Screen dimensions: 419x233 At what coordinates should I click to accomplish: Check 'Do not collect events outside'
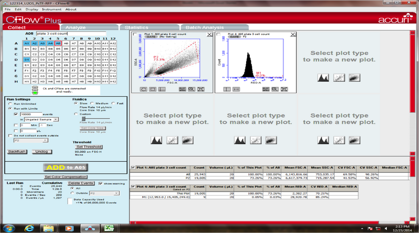click(10, 136)
